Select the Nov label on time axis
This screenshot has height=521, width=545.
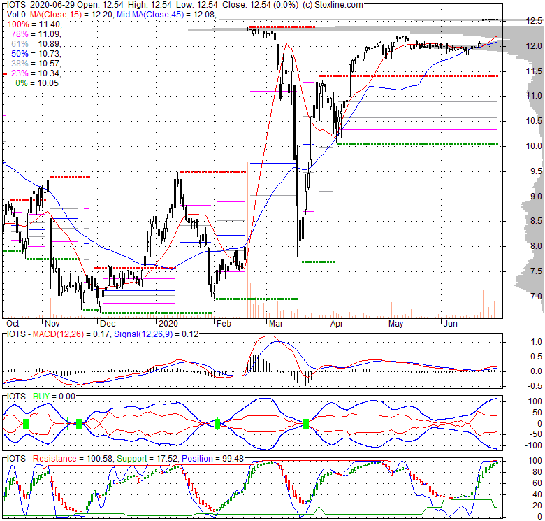pyautogui.click(x=52, y=324)
